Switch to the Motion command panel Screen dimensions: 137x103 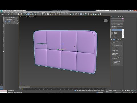point(118,17)
